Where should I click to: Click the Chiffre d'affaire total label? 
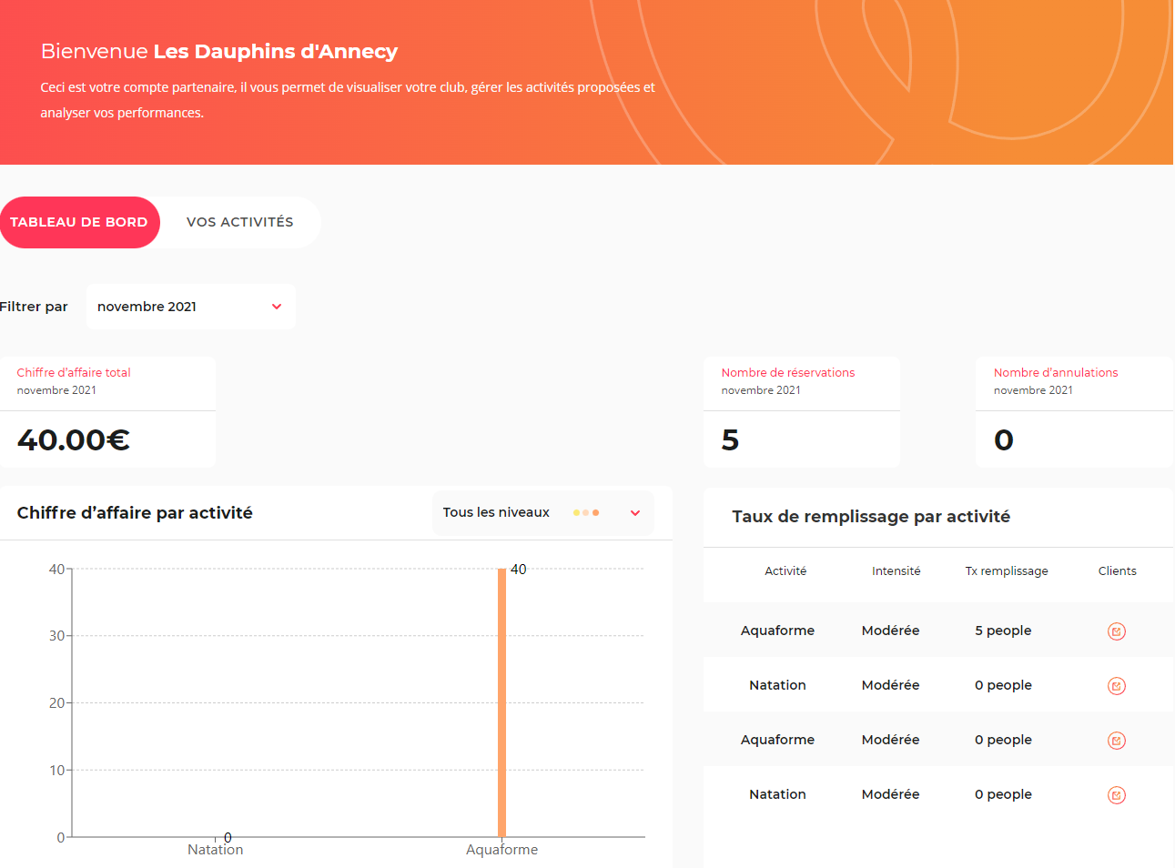[x=74, y=372]
